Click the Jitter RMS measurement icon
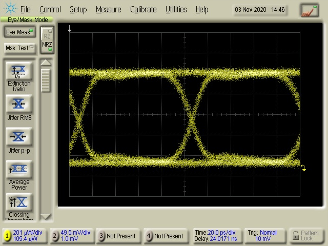Viewport: 328px width, 246px height. pyautogui.click(x=19, y=104)
